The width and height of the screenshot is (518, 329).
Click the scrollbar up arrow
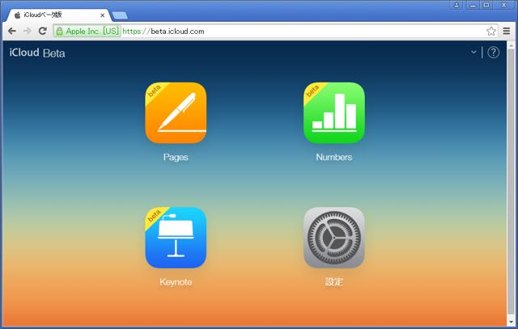[x=511, y=45]
